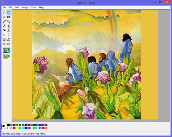172x137 pixels.
Task: Select the Magnifier tool
Action: (9, 21)
